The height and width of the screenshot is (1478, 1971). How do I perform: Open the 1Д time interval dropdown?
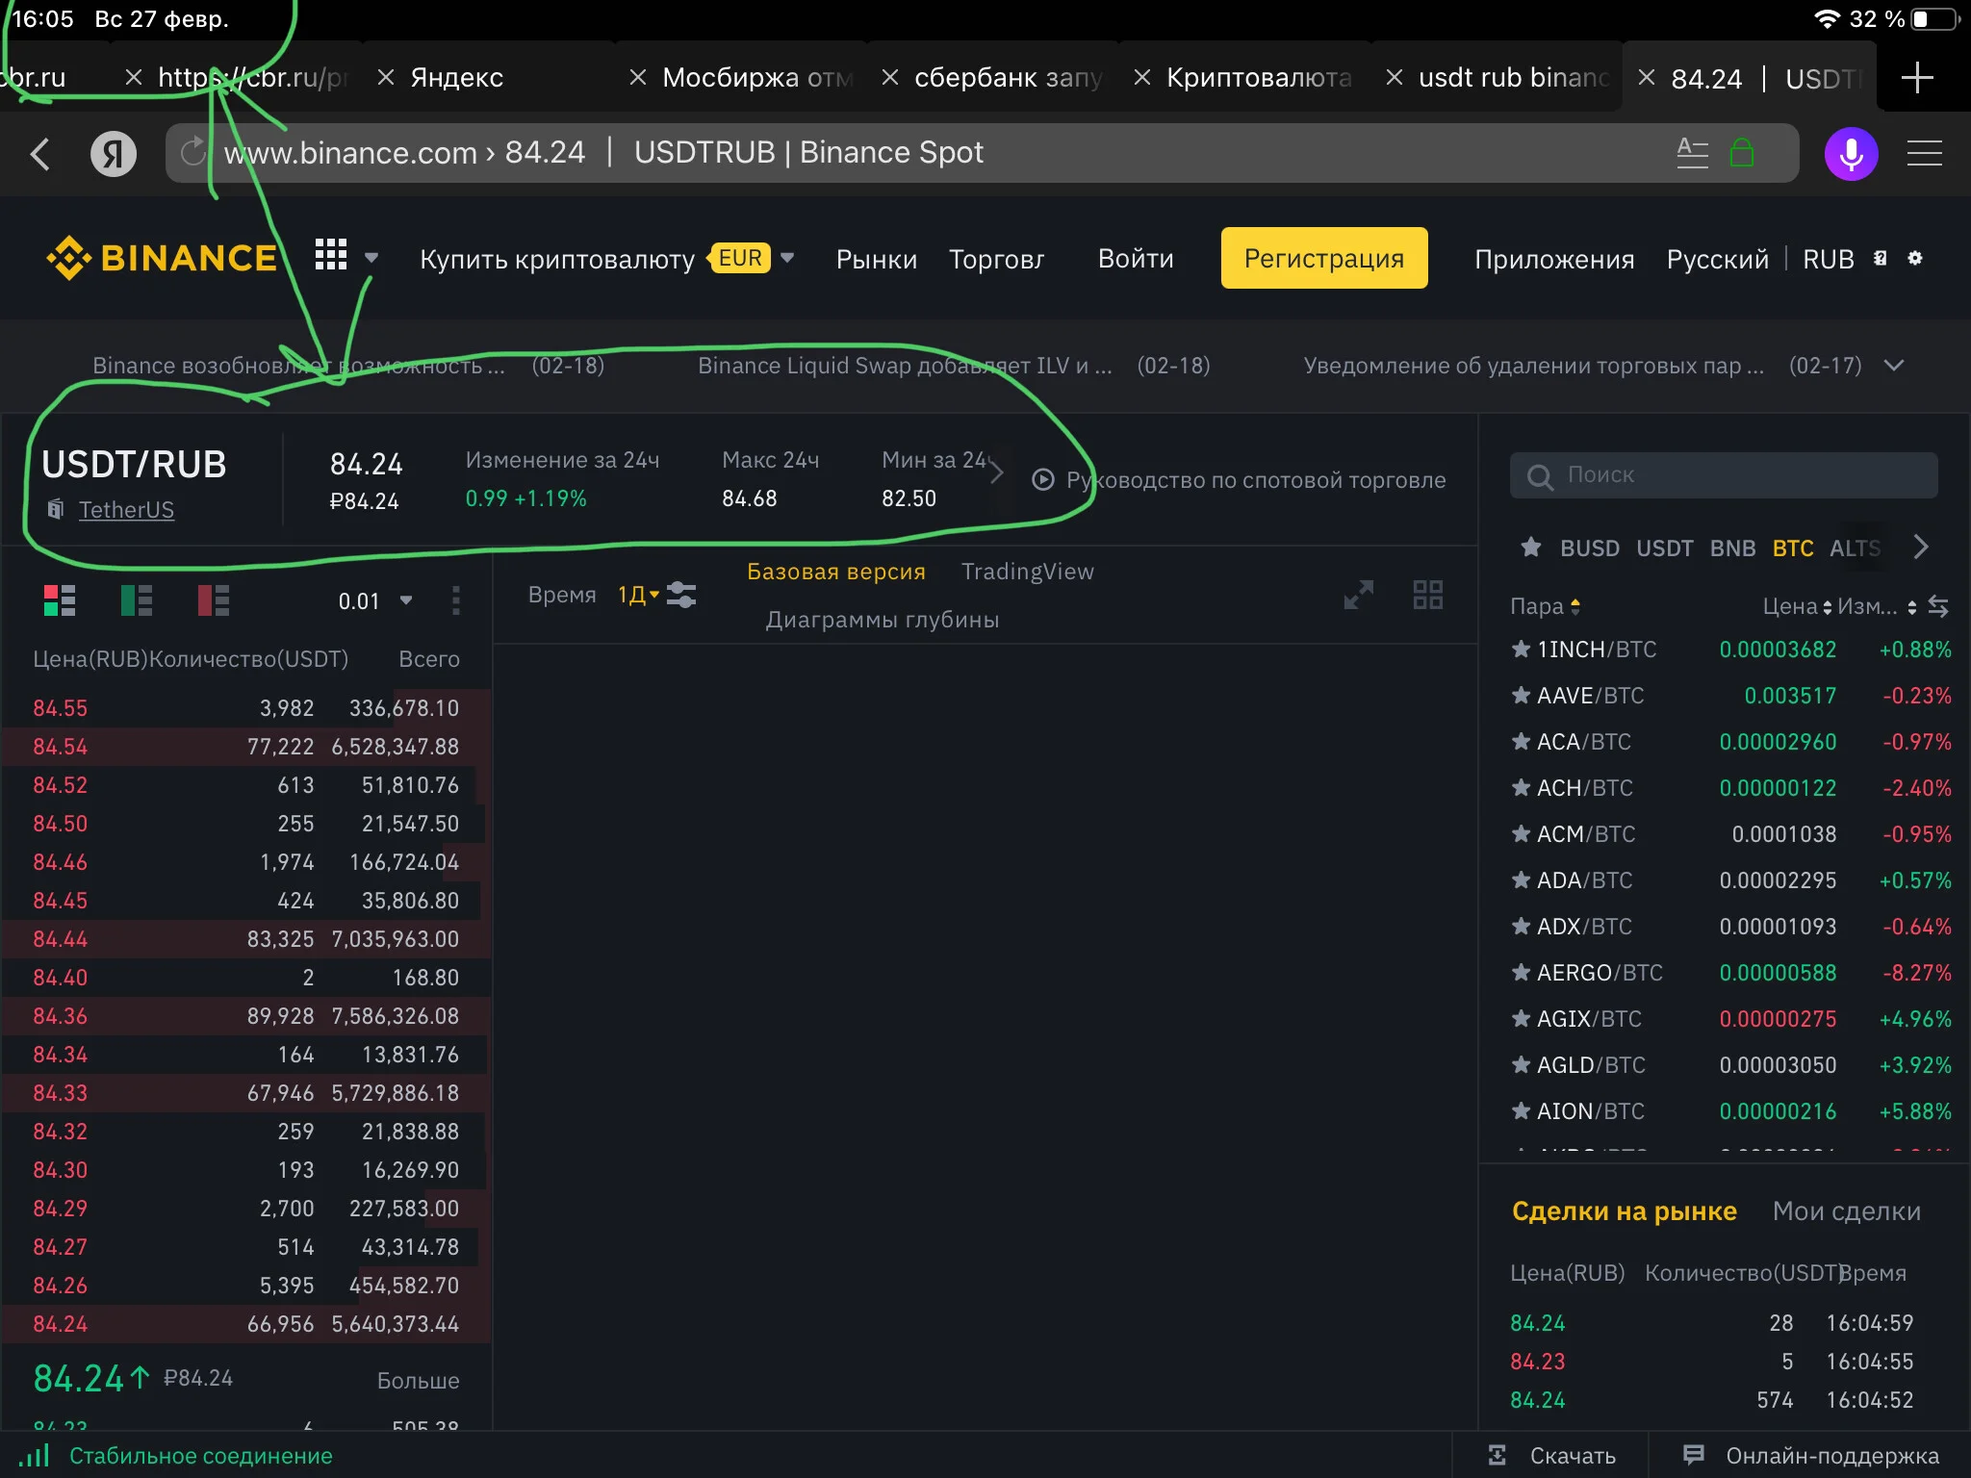638,595
